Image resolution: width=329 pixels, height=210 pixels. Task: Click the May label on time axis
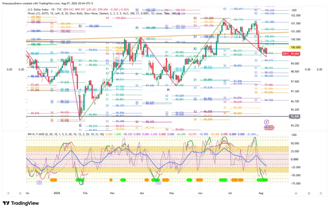[172, 193]
